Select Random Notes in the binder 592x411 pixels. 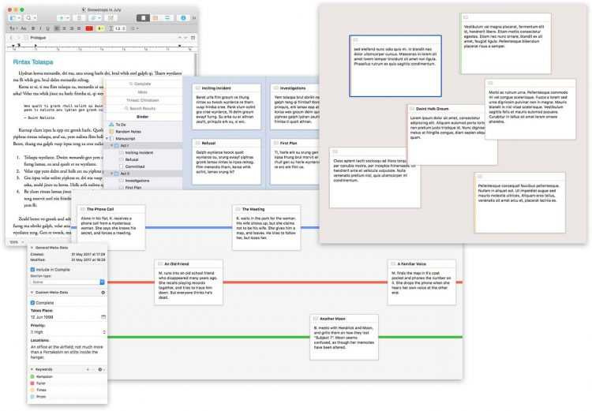(129, 132)
